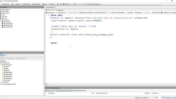Open Программа (4) in project tree
The image size is (176, 99).
tap(8, 27)
